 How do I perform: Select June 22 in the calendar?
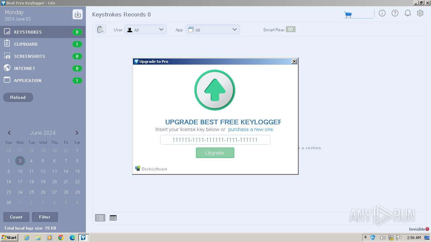[77, 182]
